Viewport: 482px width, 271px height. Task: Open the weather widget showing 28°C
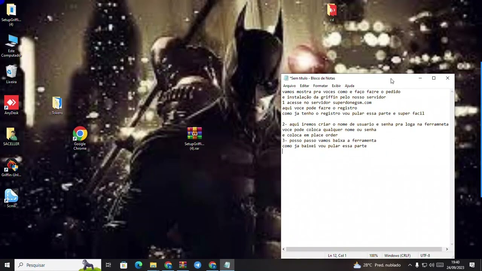click(377, 265)
